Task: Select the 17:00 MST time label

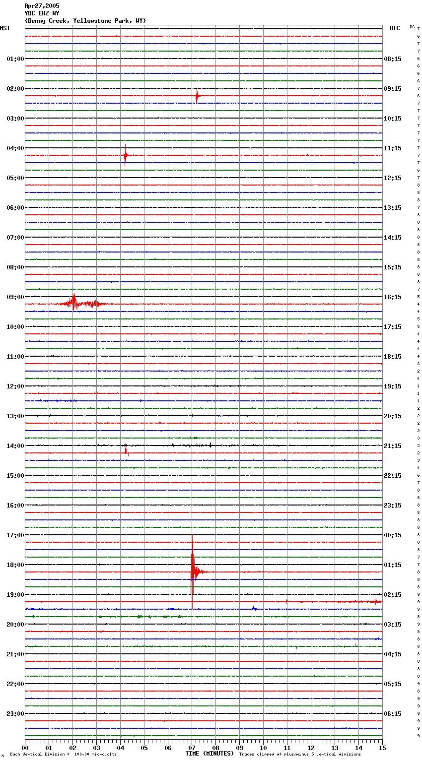Action: 15,535
